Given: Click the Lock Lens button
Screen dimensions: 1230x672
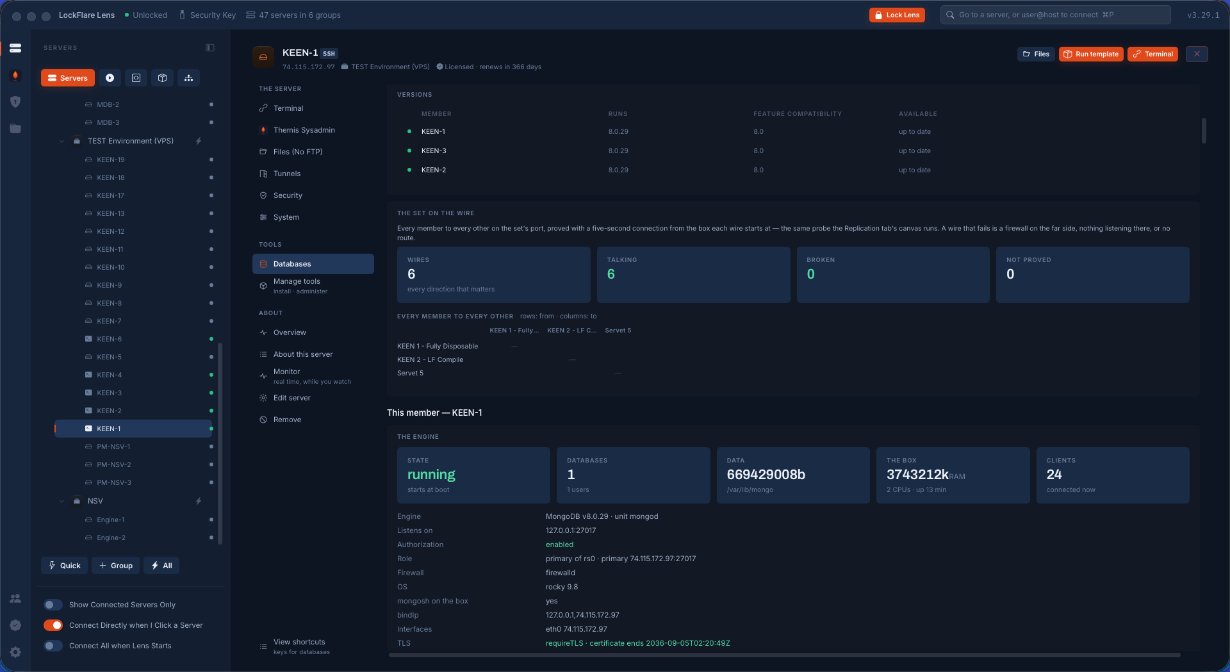Looking at the screenshot, I should pos(897,15).
